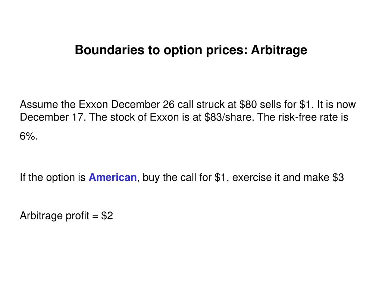This screenshot has width=382, height=287.
Task: Select the word Arbitrage in the title
Action: 279,50
